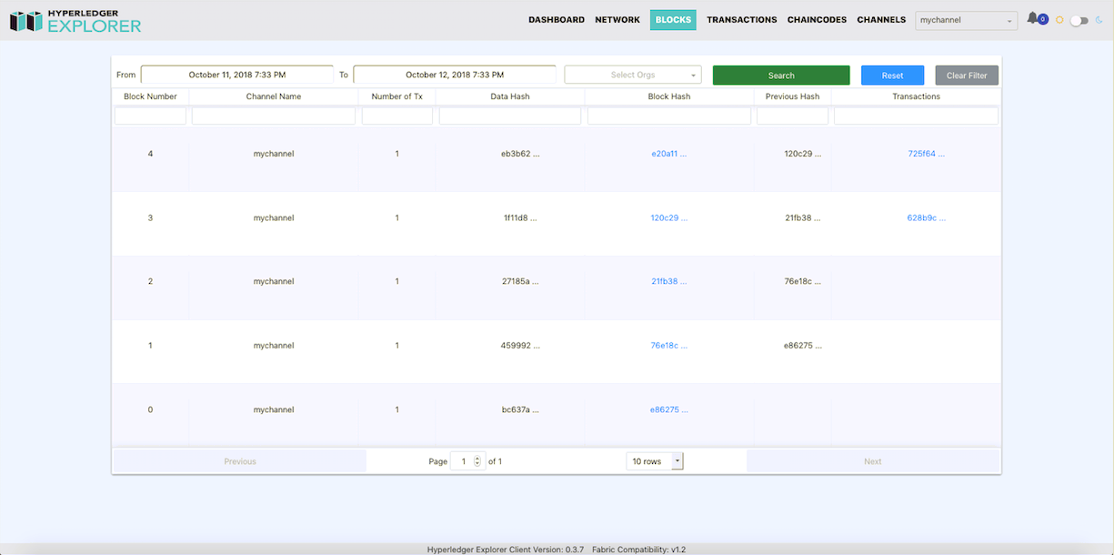Click previous hash e86275 in block 1 row
This screenshot has width=1114, height=555.
tap(803, 346)
